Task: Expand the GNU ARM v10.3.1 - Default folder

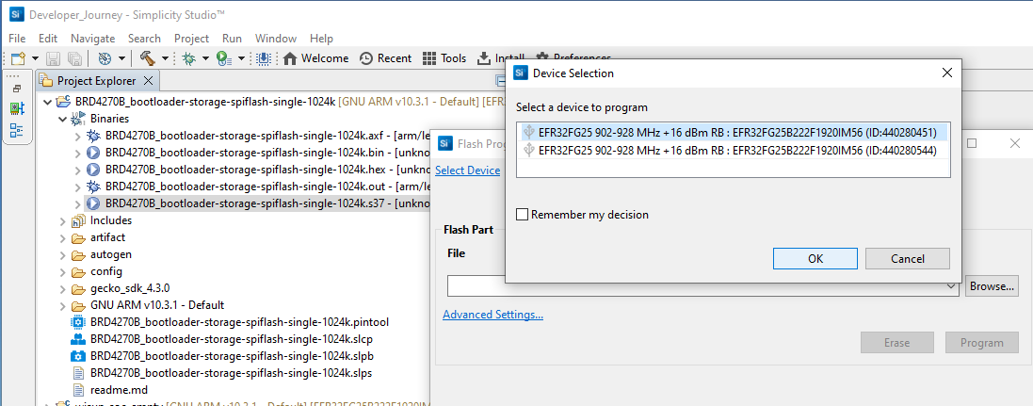Action: [62, 305]
